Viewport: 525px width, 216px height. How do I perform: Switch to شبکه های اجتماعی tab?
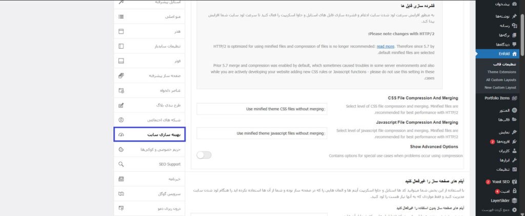pos(150,120)
